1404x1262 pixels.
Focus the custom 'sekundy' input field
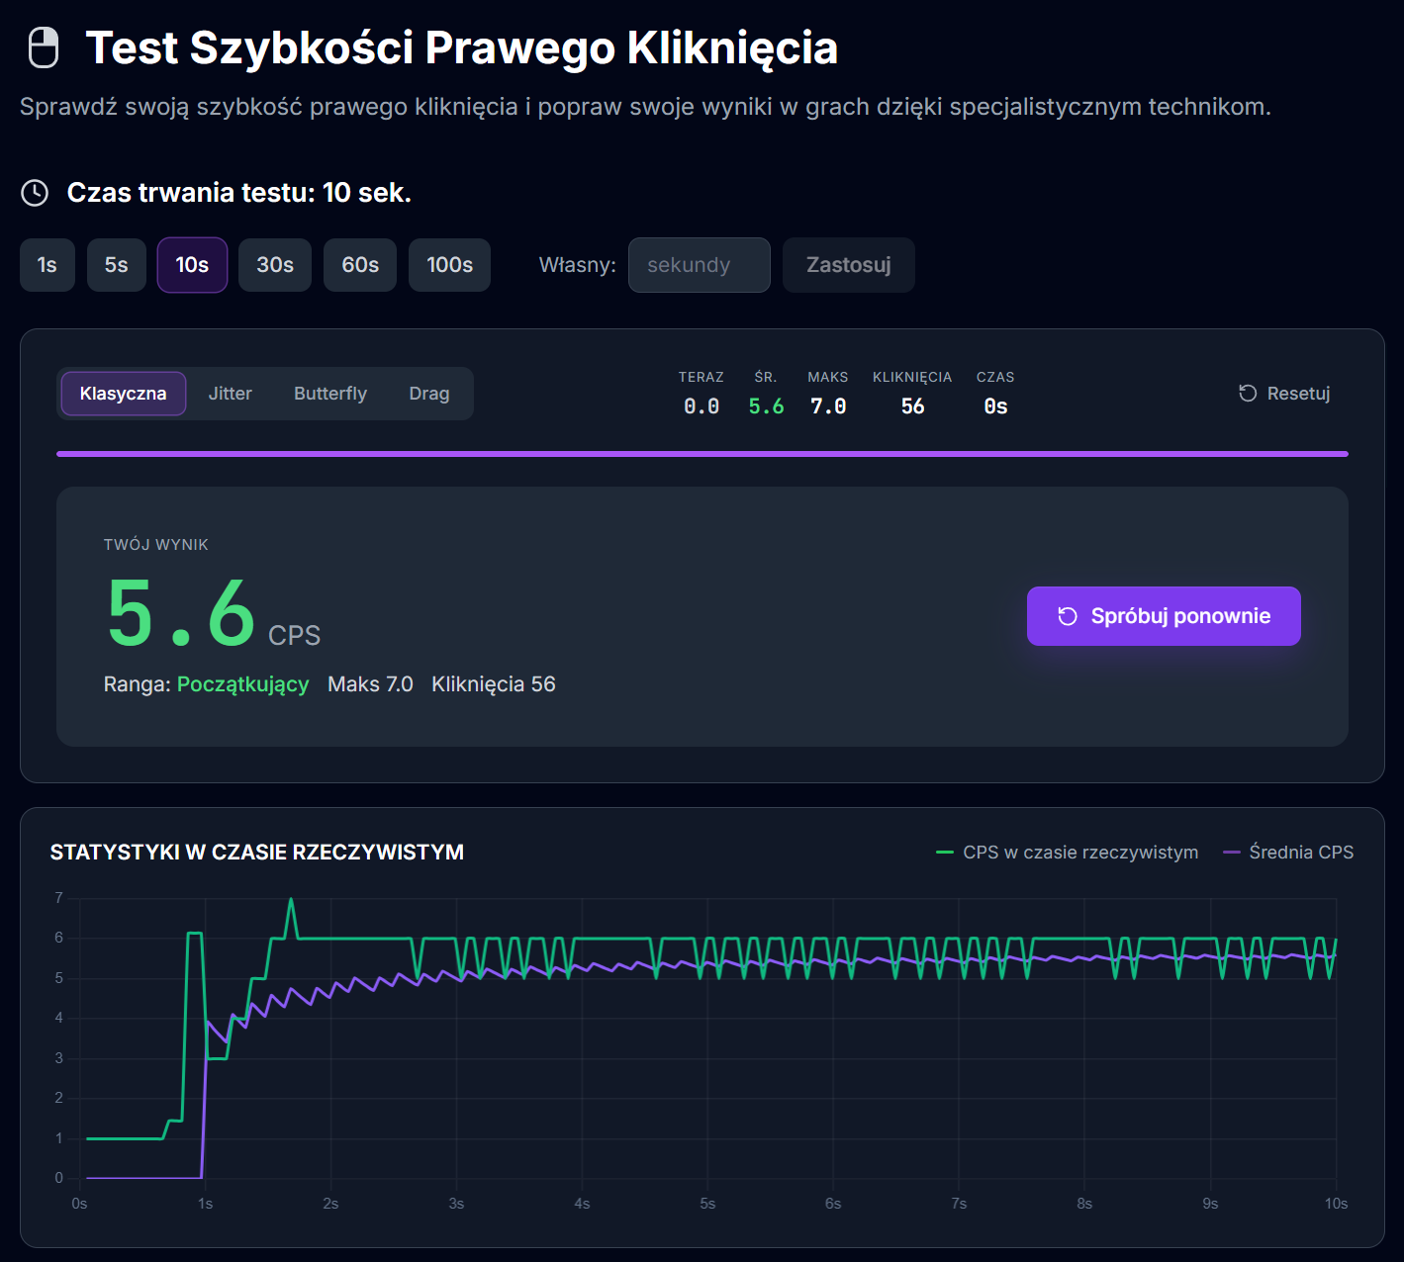point(700,265)
